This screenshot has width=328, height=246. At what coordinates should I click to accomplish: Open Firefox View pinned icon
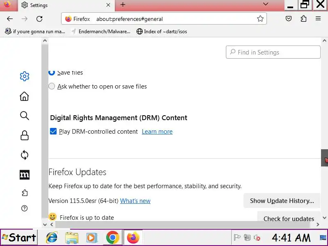pyautogui.click(x=7, y=5)
